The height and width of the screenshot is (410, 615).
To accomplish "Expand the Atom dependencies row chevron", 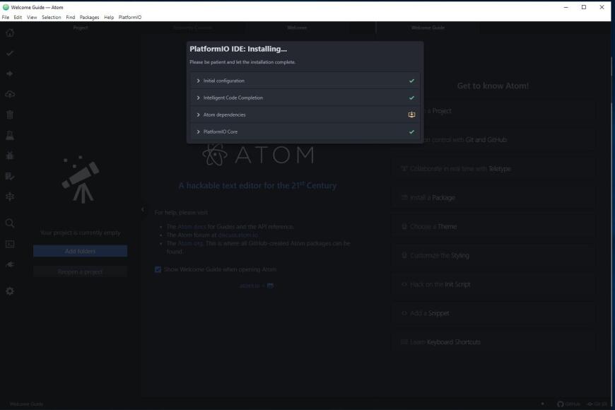I will click(198, 115).
